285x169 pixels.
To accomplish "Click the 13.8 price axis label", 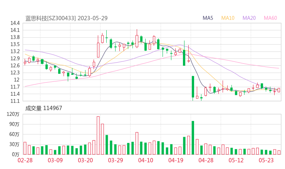I will [x=15, y=37].
